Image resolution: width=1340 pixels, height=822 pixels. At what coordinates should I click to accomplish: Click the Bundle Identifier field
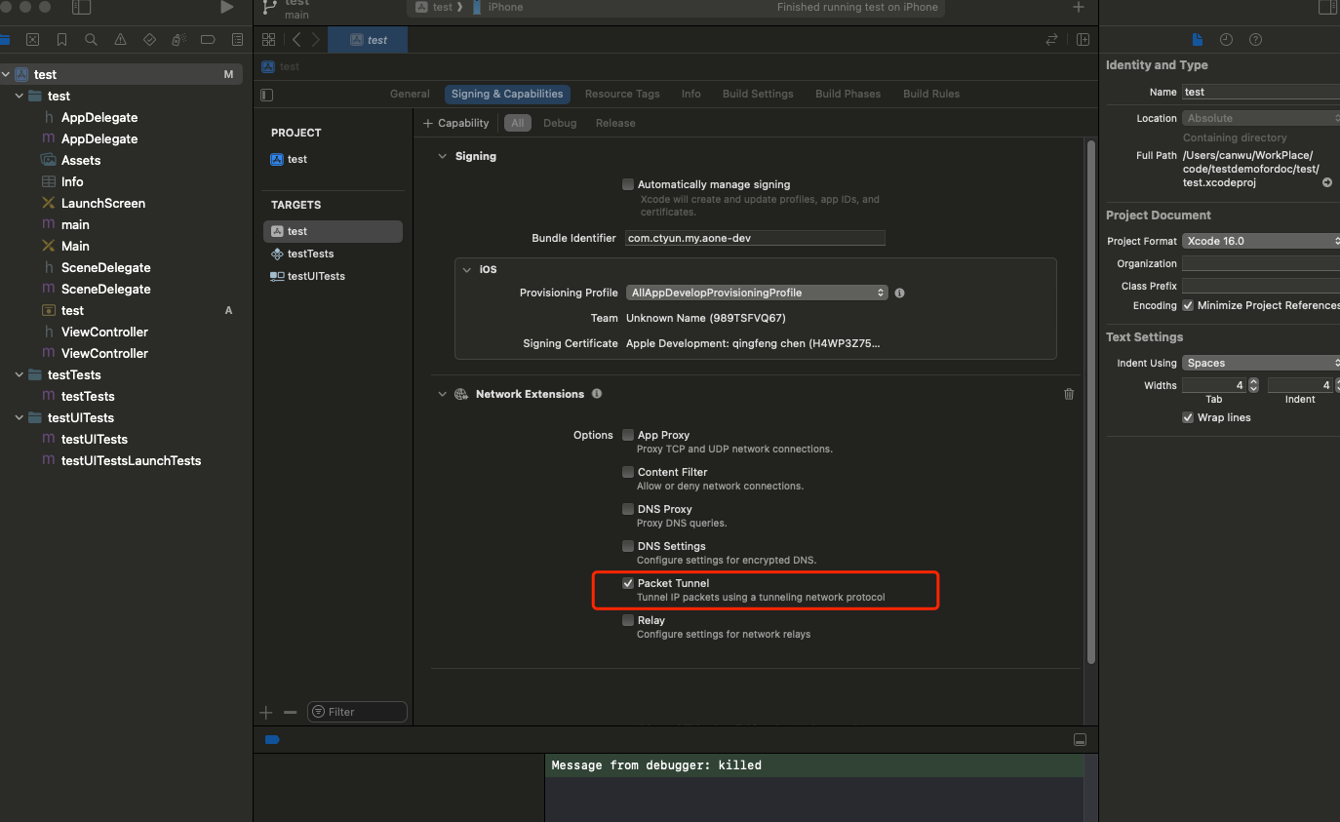(755, 238)
